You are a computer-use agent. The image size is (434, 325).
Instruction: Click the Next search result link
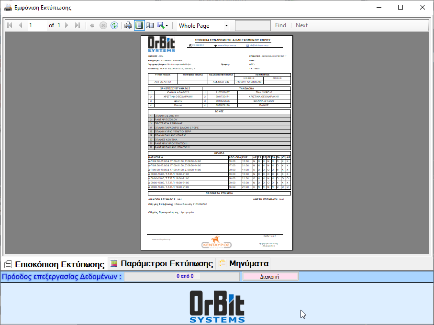[x=301, y=25]
